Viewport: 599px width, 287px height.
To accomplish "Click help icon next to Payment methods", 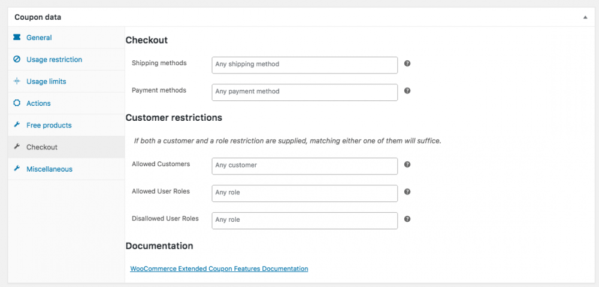I will [x=407, y=91].
